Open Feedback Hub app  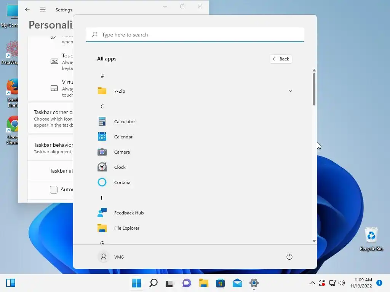(195, 213)
